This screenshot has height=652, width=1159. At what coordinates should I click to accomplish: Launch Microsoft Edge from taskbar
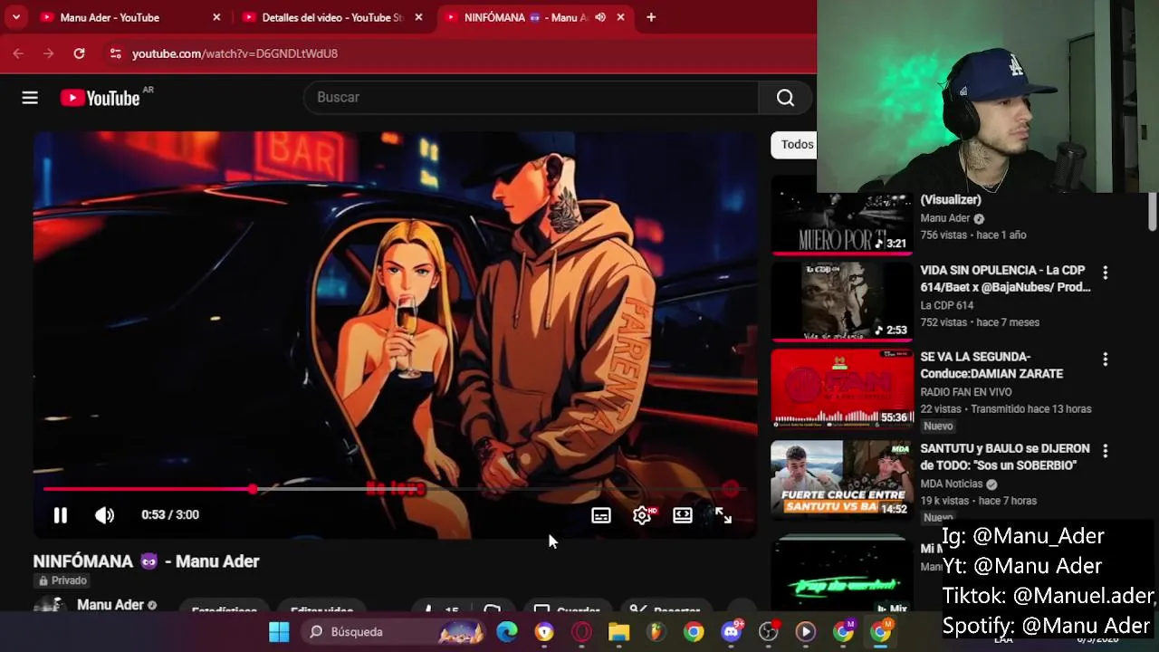click(x=507, y=632)
